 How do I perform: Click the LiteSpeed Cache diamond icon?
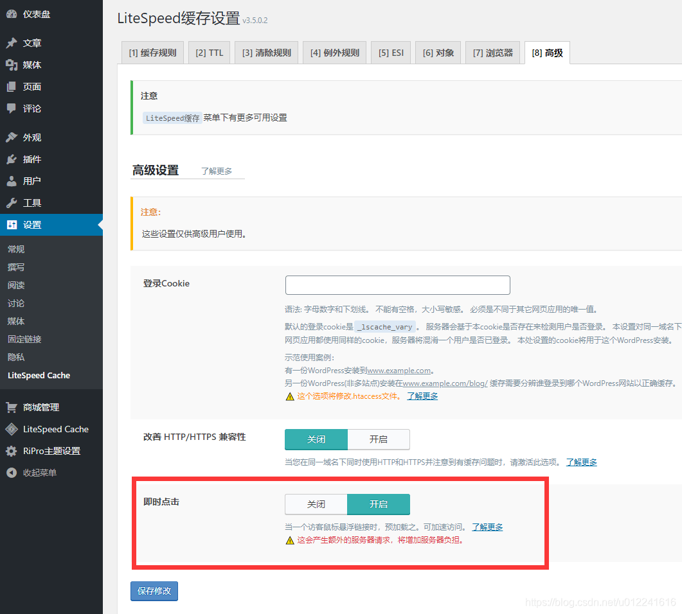coord(12,429)
